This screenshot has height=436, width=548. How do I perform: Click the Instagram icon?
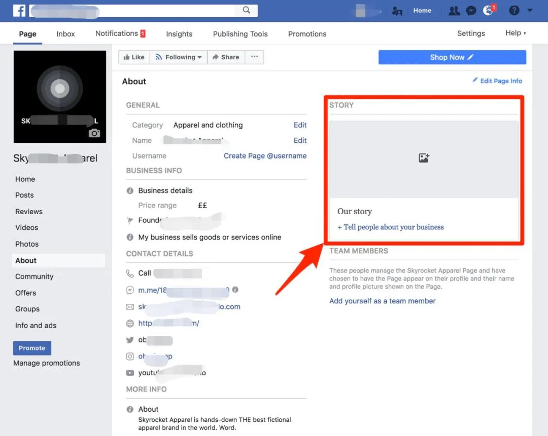coord(130,356)
